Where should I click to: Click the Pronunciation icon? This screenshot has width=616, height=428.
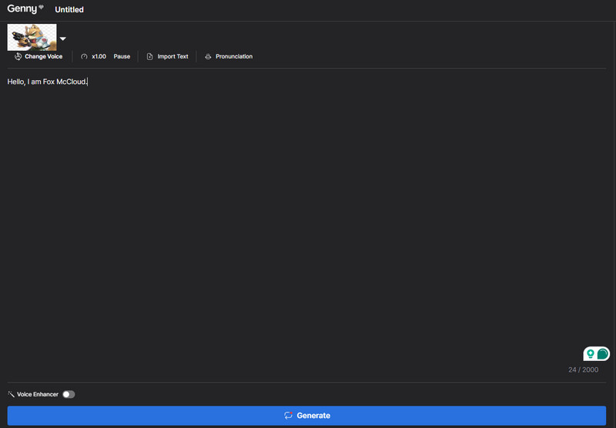(x=208, y=56)
